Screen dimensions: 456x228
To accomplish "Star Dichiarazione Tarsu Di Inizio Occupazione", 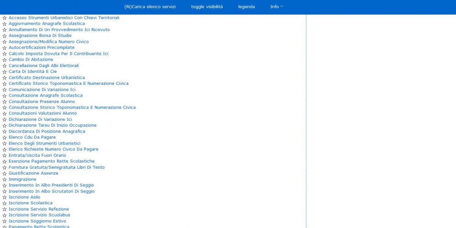I will [5, 126].
